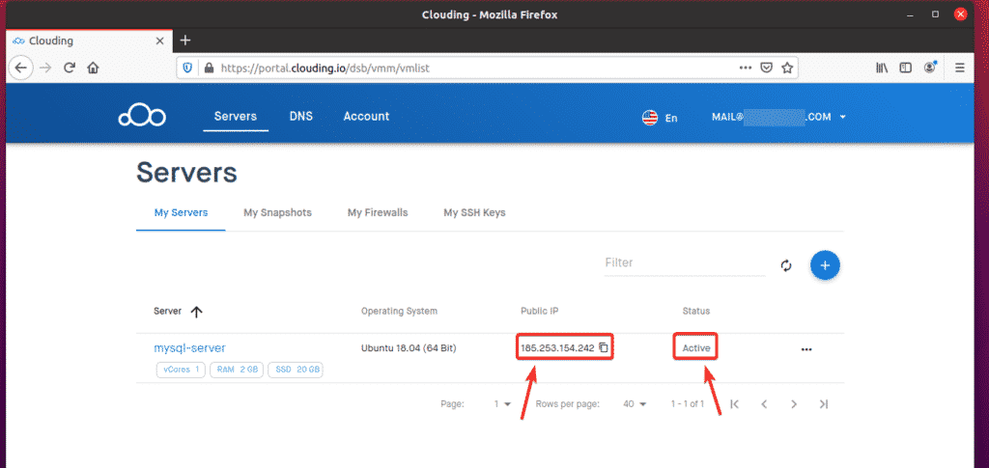989x468 pixels.
Task: Expand the Page number dropdown
Action: [x=502, y=404]
